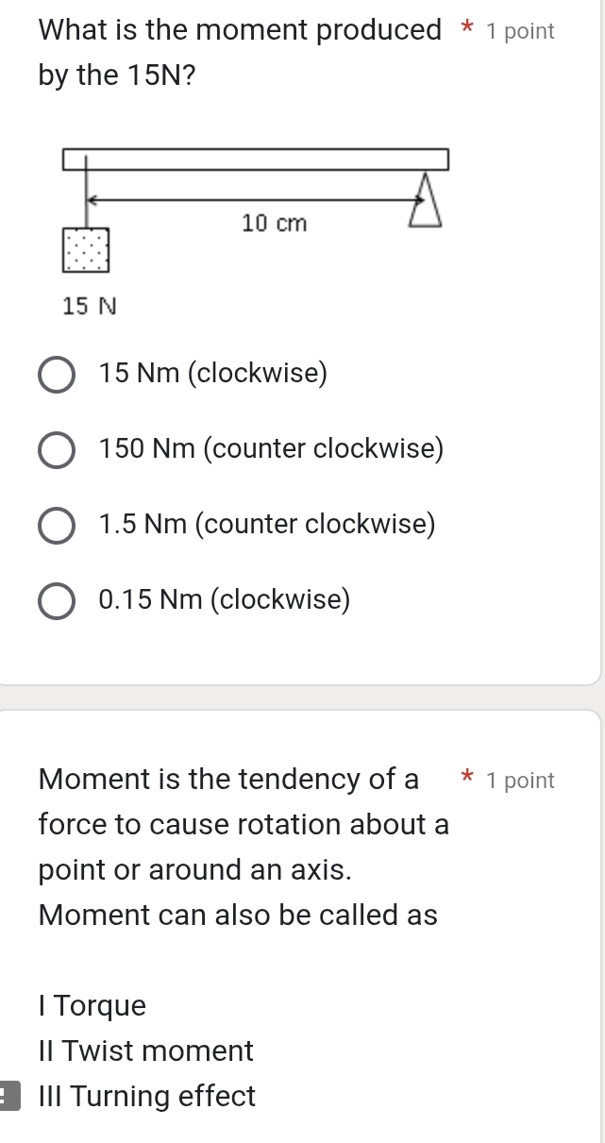Choose the 150 Nm (counter clockwise) radio button
605x1143 pixels.
pos(57,450)
